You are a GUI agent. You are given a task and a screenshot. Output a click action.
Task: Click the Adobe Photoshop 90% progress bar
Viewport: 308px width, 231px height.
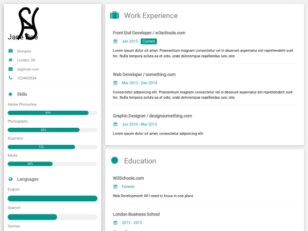pyautogui.click(x=52, y=113)
